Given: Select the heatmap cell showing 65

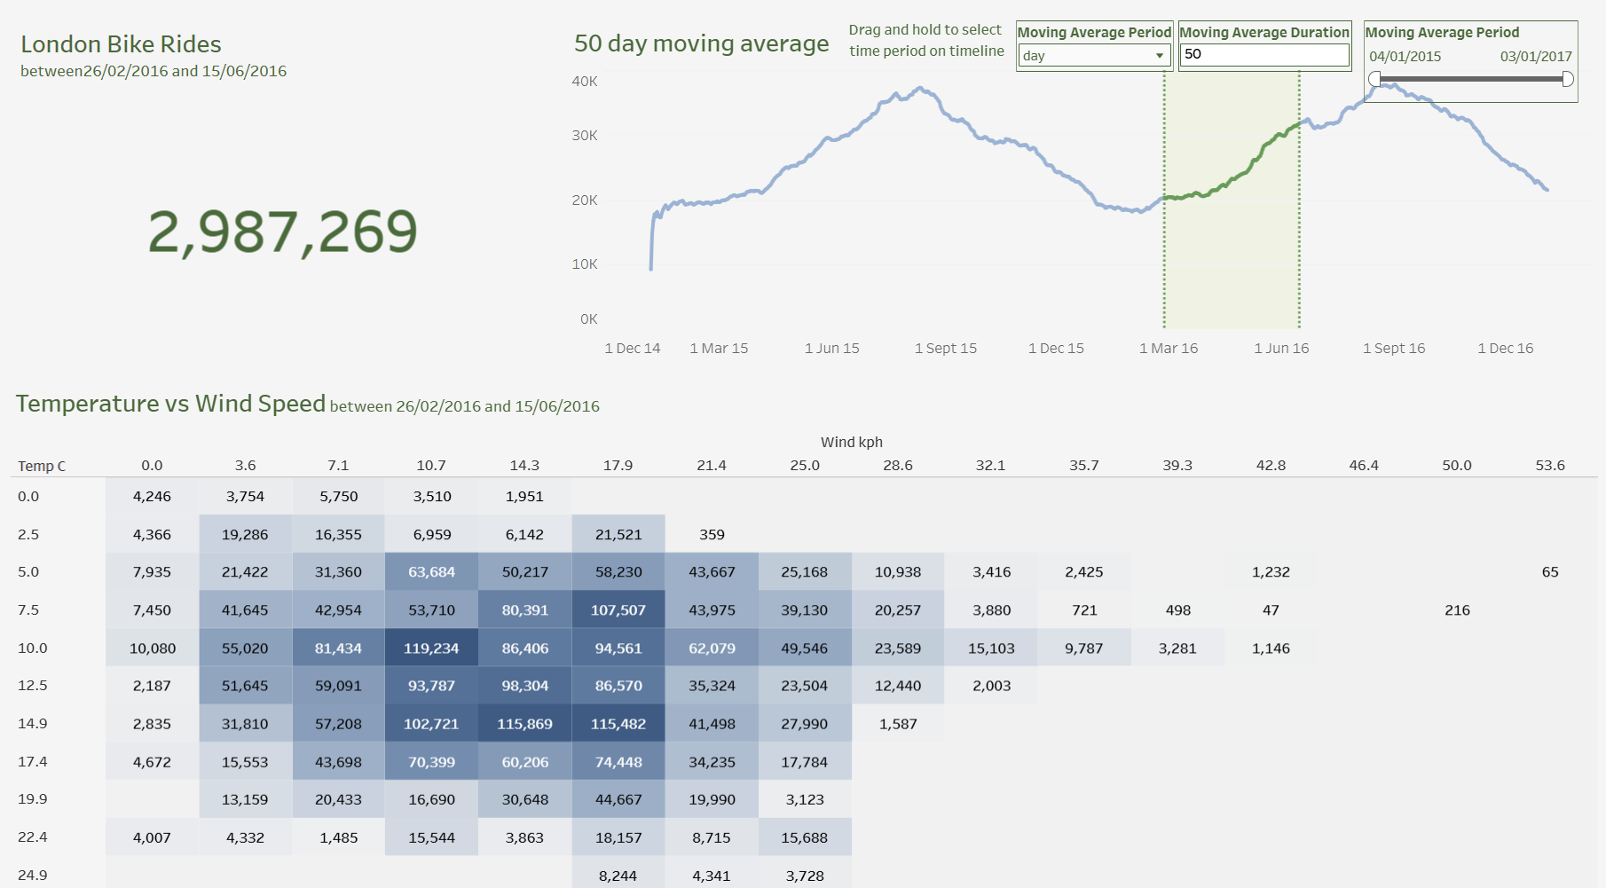Looking at the screenshot, I should 1549,572.
